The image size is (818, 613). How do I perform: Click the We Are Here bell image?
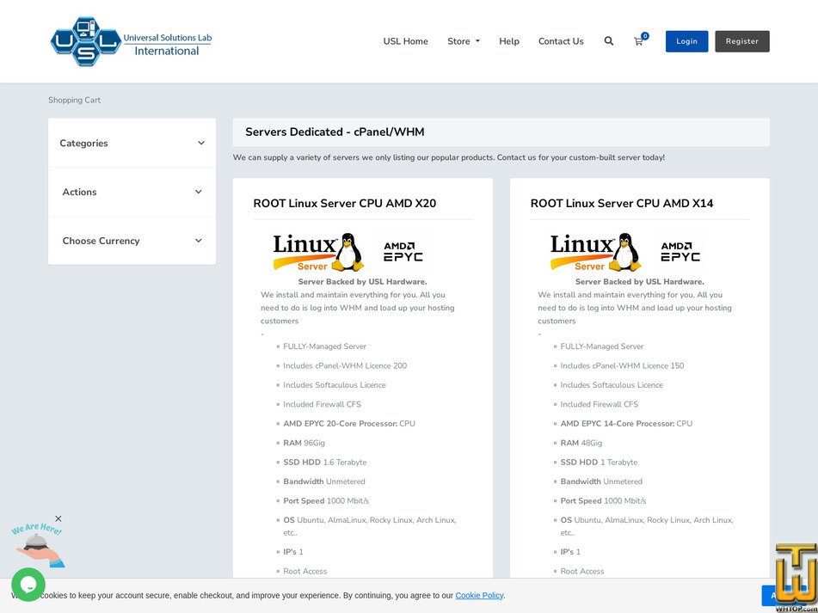tap(39, 545)
